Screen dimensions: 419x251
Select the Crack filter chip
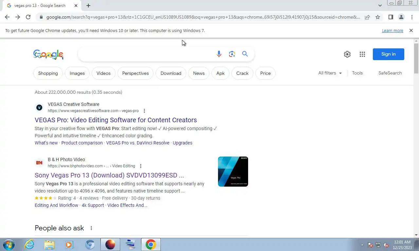point(243,73)
